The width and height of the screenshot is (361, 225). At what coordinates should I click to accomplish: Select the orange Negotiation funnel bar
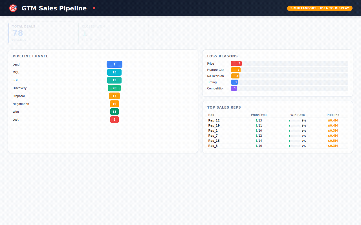click(114, 104)
